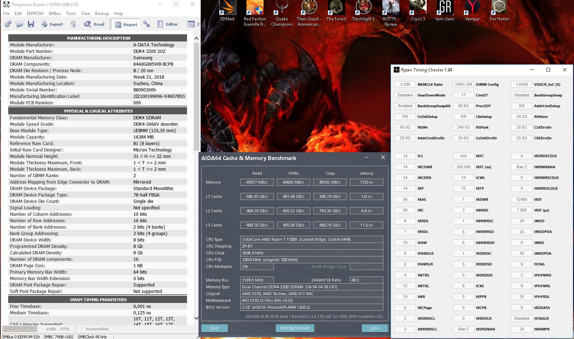Image resolution: width=574 pixels, height=339 pixels.
Task: Click the floppy disk save icon
Action: 31,24
